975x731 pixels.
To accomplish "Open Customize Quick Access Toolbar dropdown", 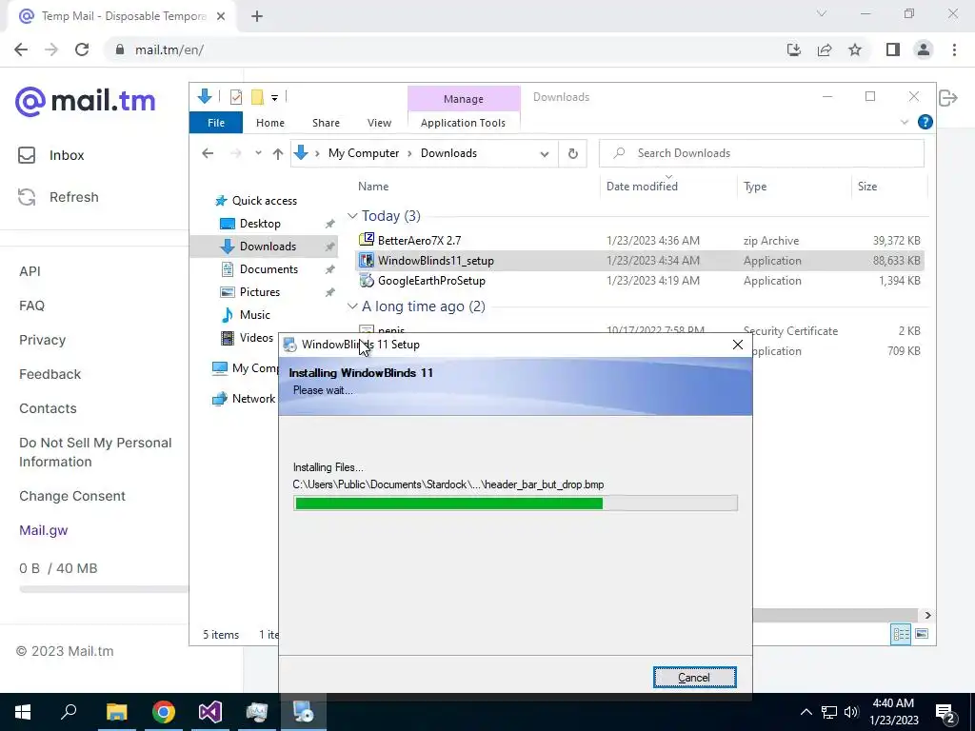I will pyautogui.click(x=274, y=98).
